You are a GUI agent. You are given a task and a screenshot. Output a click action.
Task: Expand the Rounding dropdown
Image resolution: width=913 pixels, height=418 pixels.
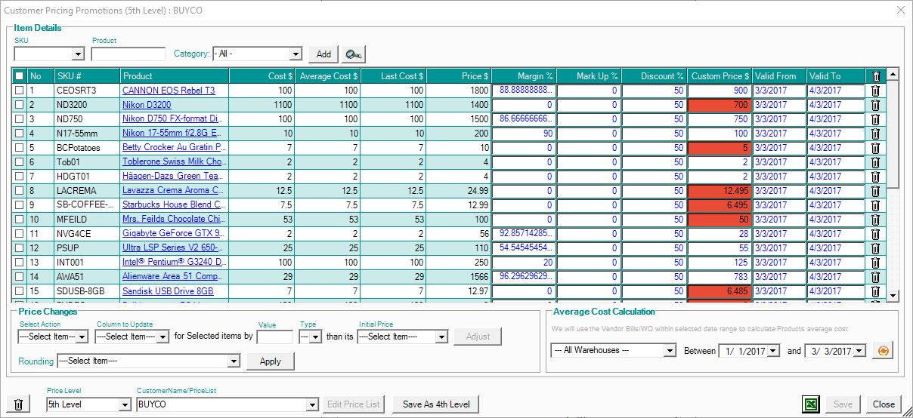tap(234, 361)
